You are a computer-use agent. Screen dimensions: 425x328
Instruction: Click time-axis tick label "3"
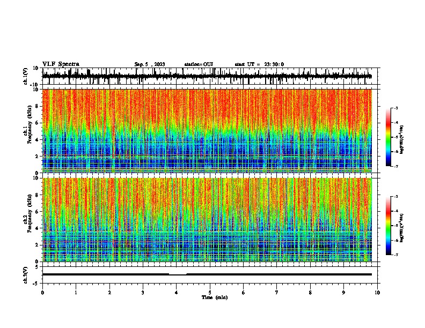[143, 293]
